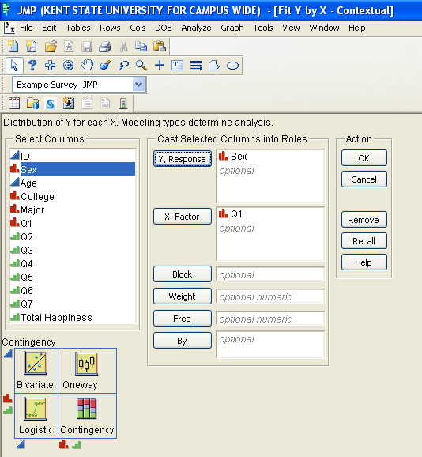The width and height of the screenshot is (422, 457).
Task: Click the Freq role button
Action: [x=183, y=319]
